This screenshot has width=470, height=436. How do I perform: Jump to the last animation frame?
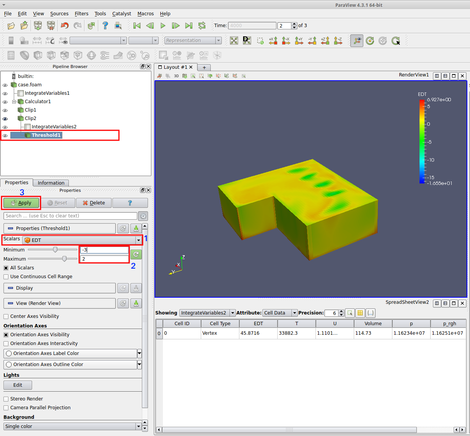[189, 26]
